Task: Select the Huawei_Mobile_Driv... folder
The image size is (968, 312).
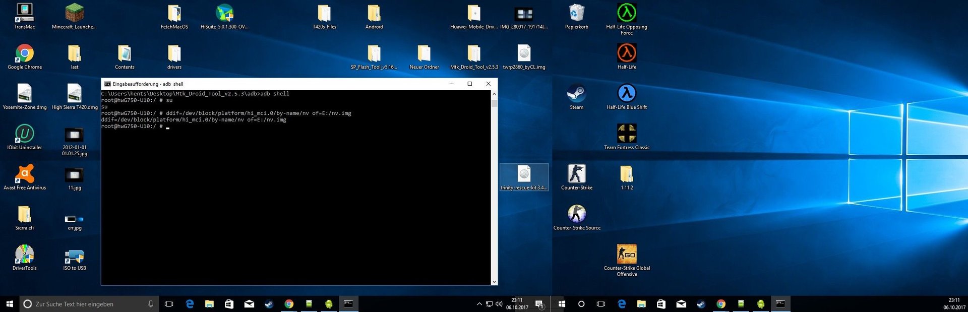Action: tap(474, 13)
